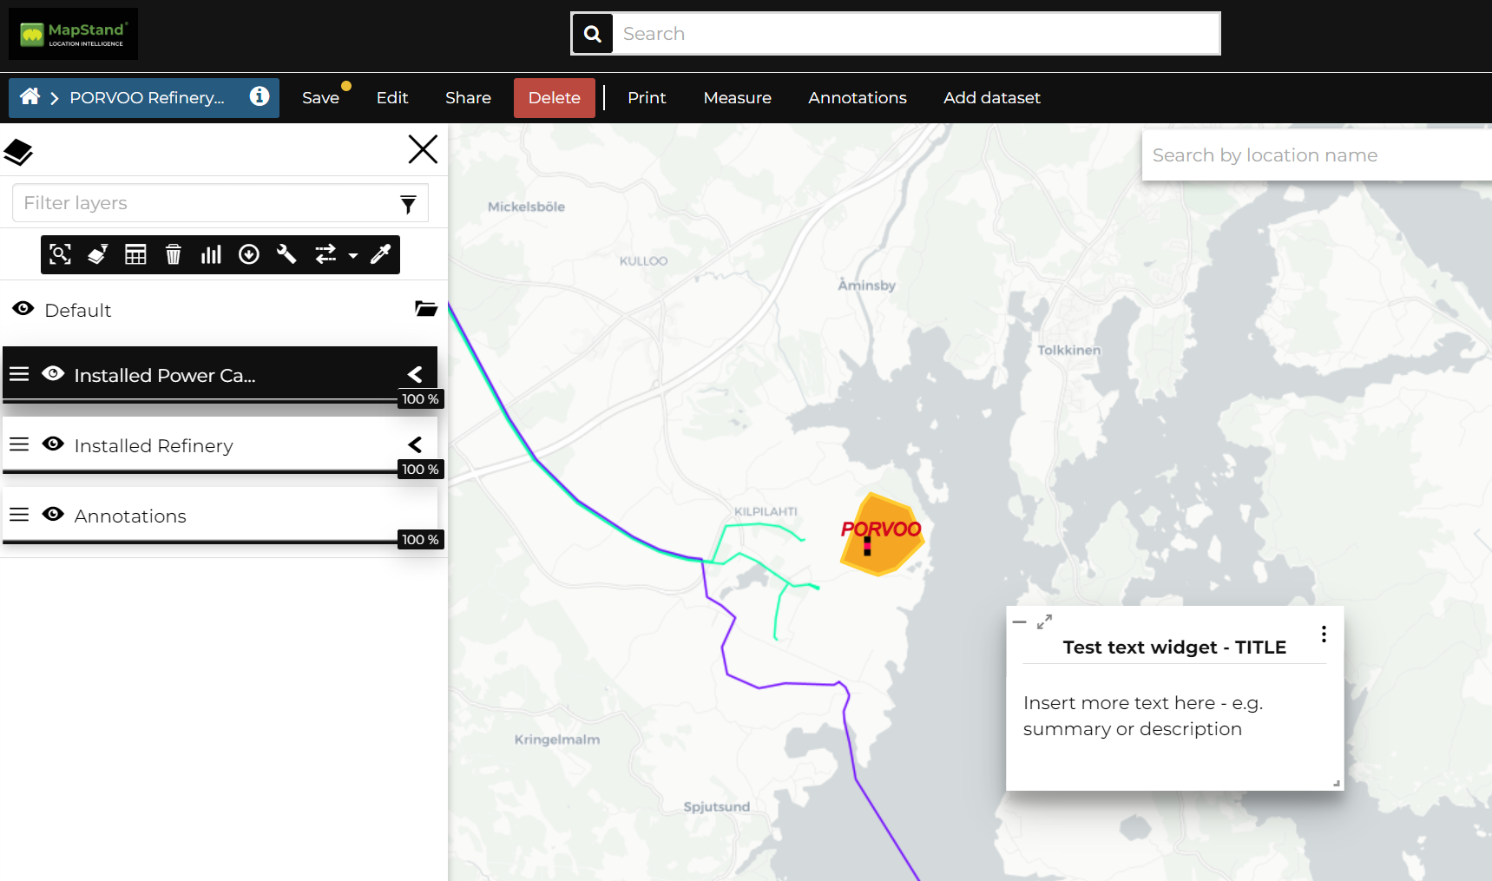
Task: Open the wrench settings icon
Action: tap(286, 254)
